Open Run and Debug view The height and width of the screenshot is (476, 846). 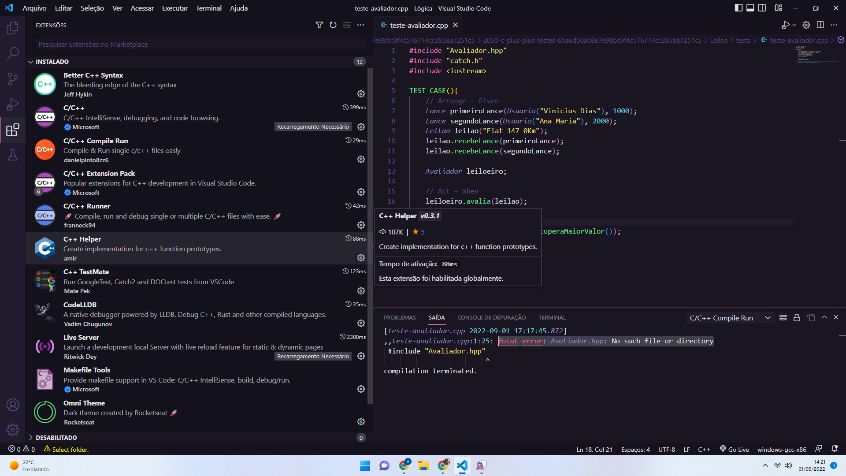click(x=13, y=104)
